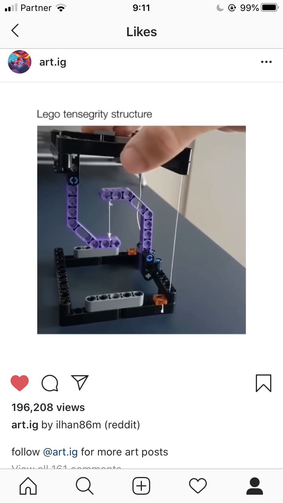Open the Profile tab person icon
Screen dimensions: 283x503
(255, 486)
